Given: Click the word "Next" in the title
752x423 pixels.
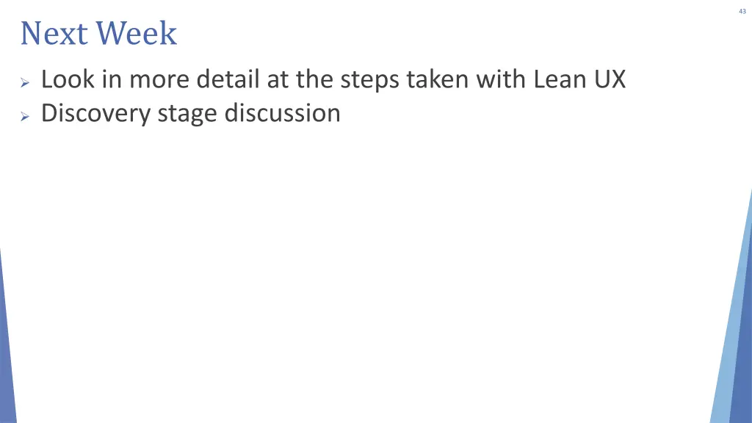Looking at the screenshot, I should pos(54,34).
